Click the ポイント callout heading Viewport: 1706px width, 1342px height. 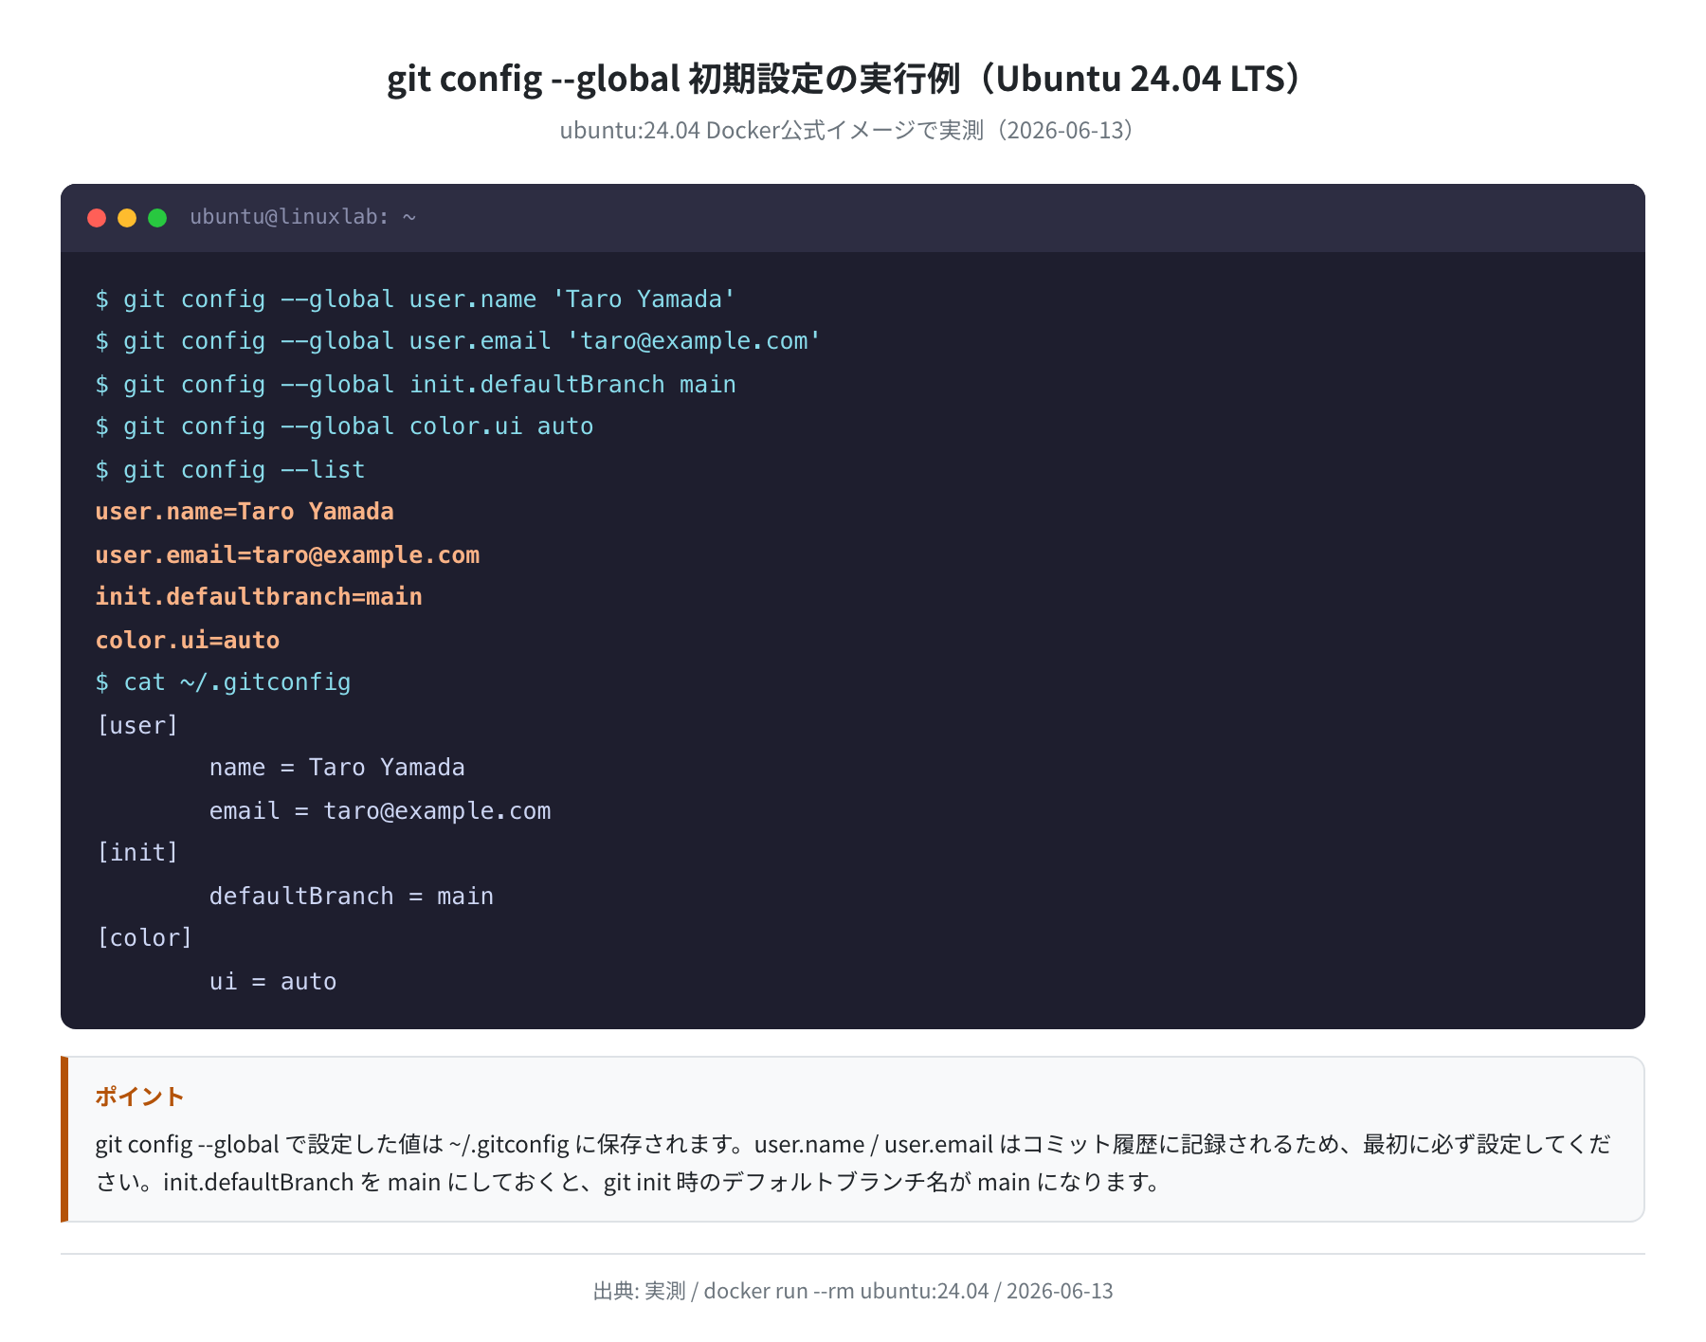(x=139, y=1097)
